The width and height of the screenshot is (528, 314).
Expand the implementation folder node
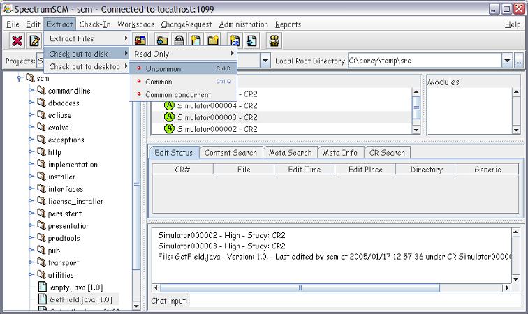click(x=31, y=164)
